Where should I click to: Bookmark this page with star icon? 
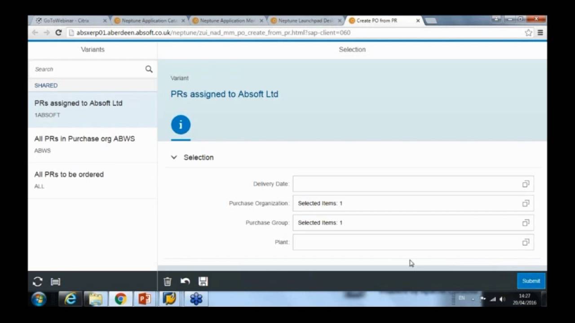[528, 32]
